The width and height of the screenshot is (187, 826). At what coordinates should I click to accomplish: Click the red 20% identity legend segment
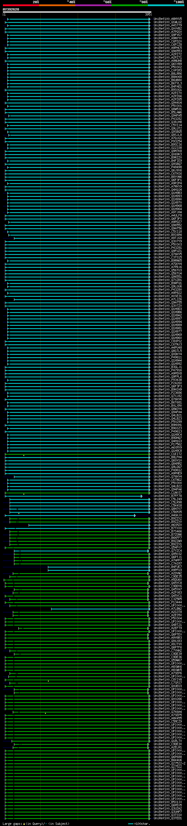(x=21, y=5)
